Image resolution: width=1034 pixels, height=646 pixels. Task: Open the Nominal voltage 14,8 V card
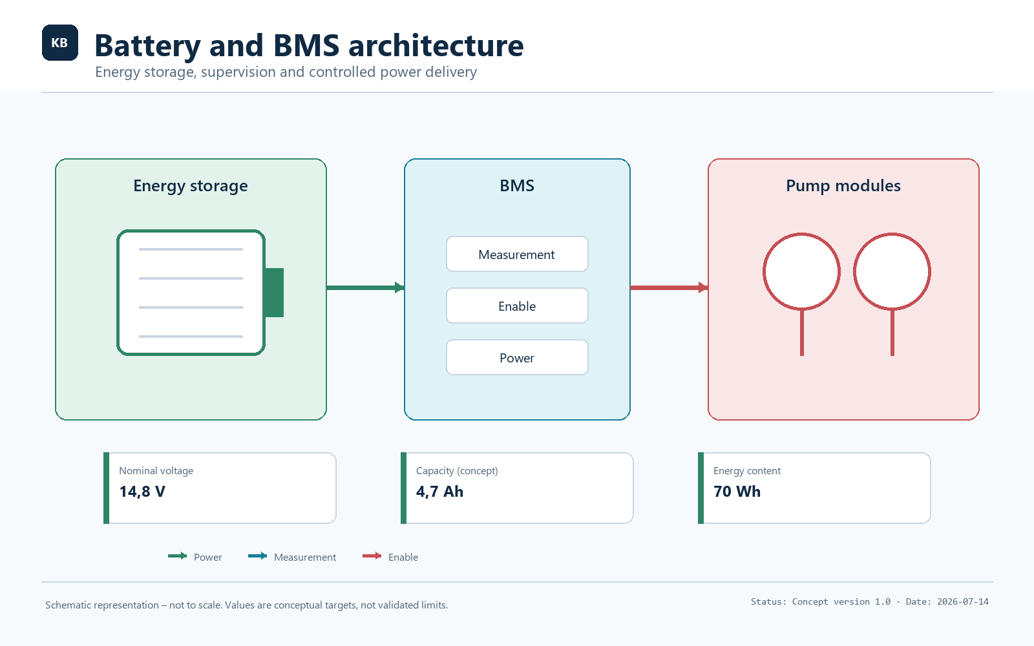pyautogui.click(x=220, y=488)
